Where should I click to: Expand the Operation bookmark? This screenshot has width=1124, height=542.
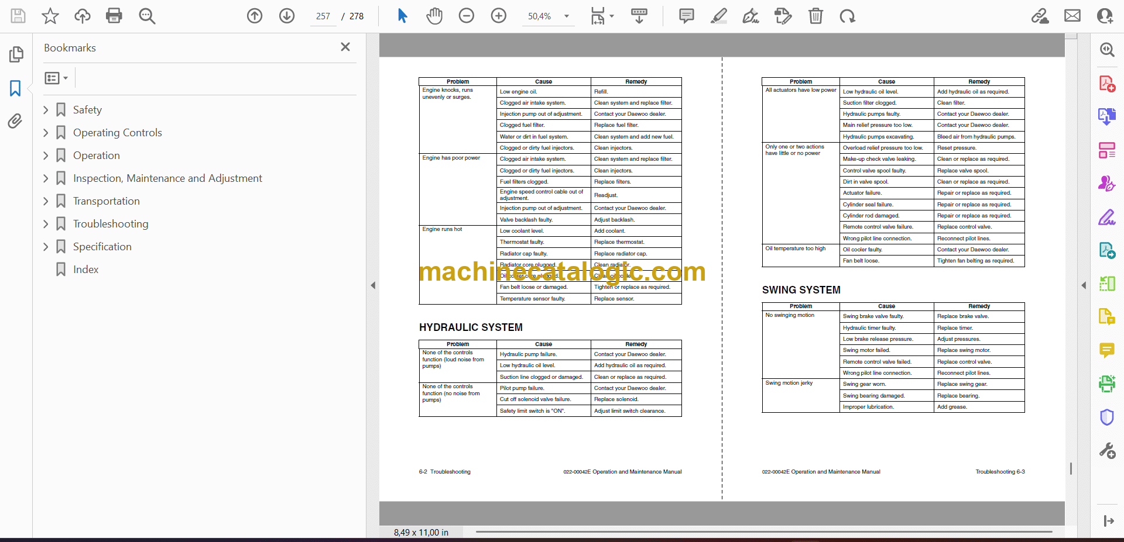coord(46,156)
